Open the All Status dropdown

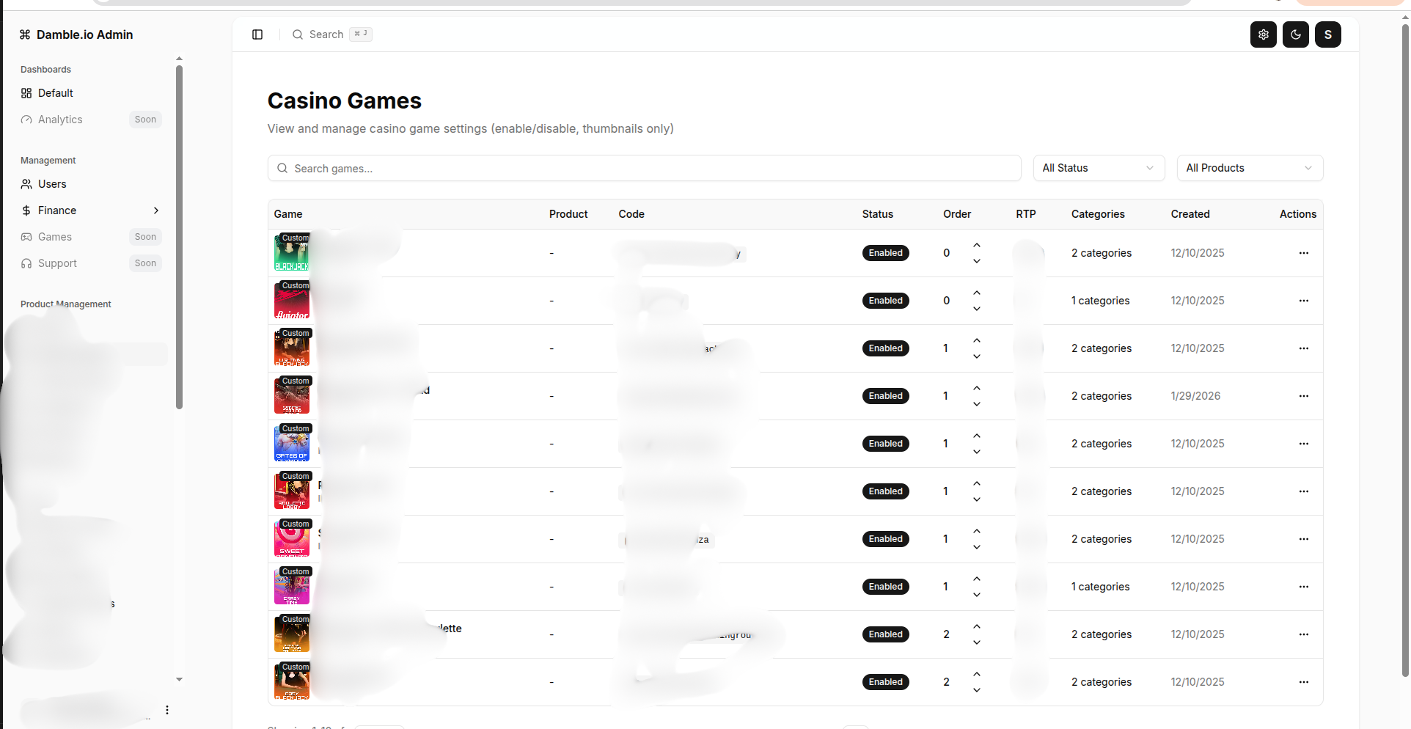pyautogui.click(x=1098, y=168)
